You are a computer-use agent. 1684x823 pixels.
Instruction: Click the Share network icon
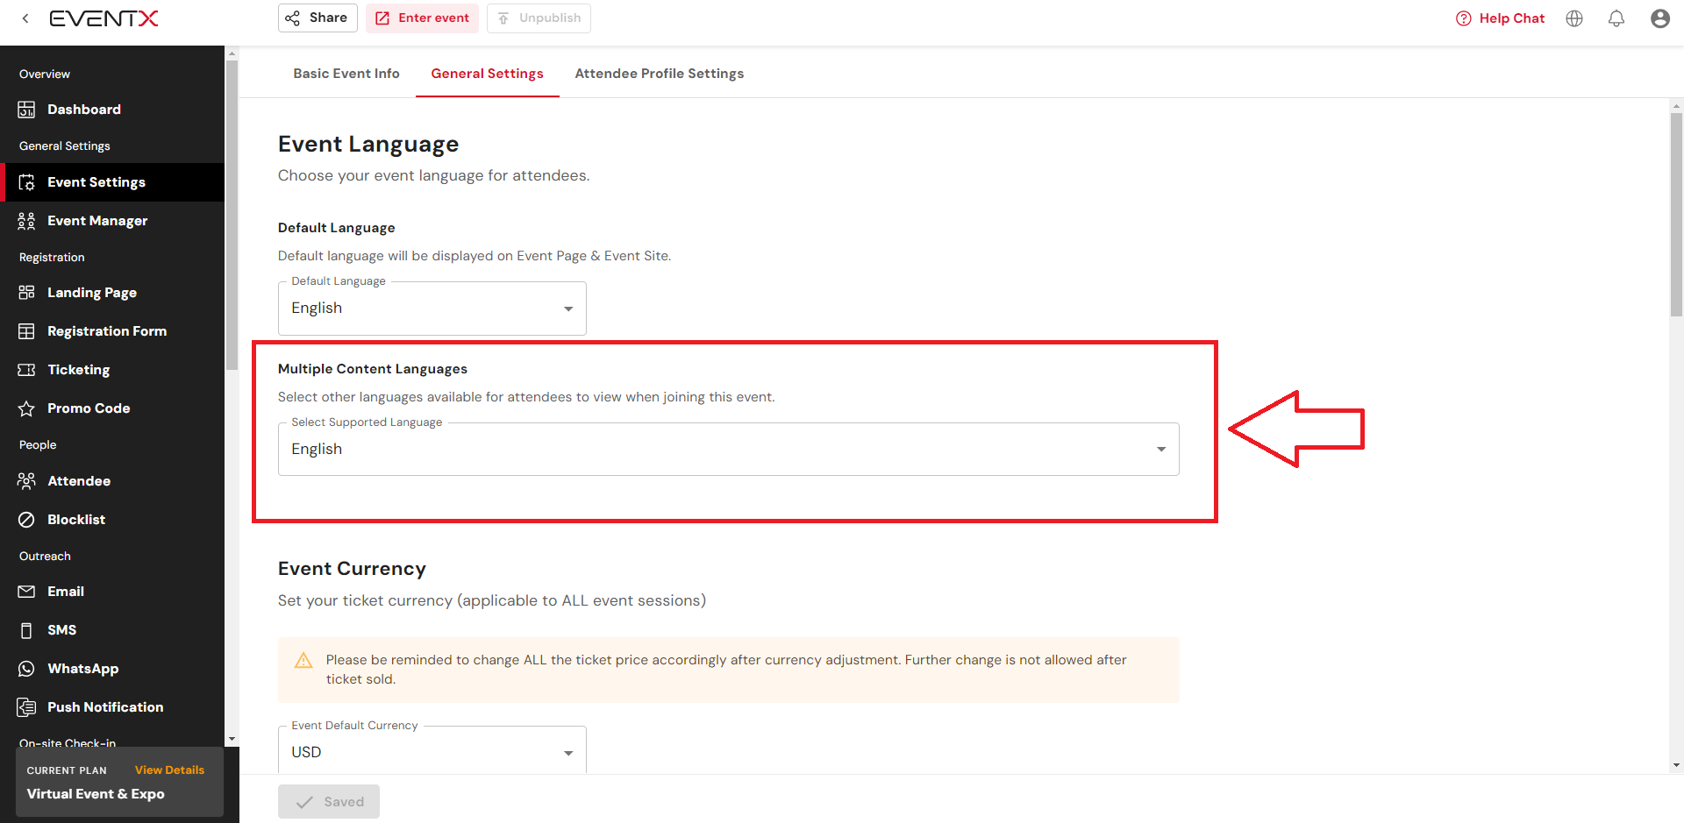293,18
